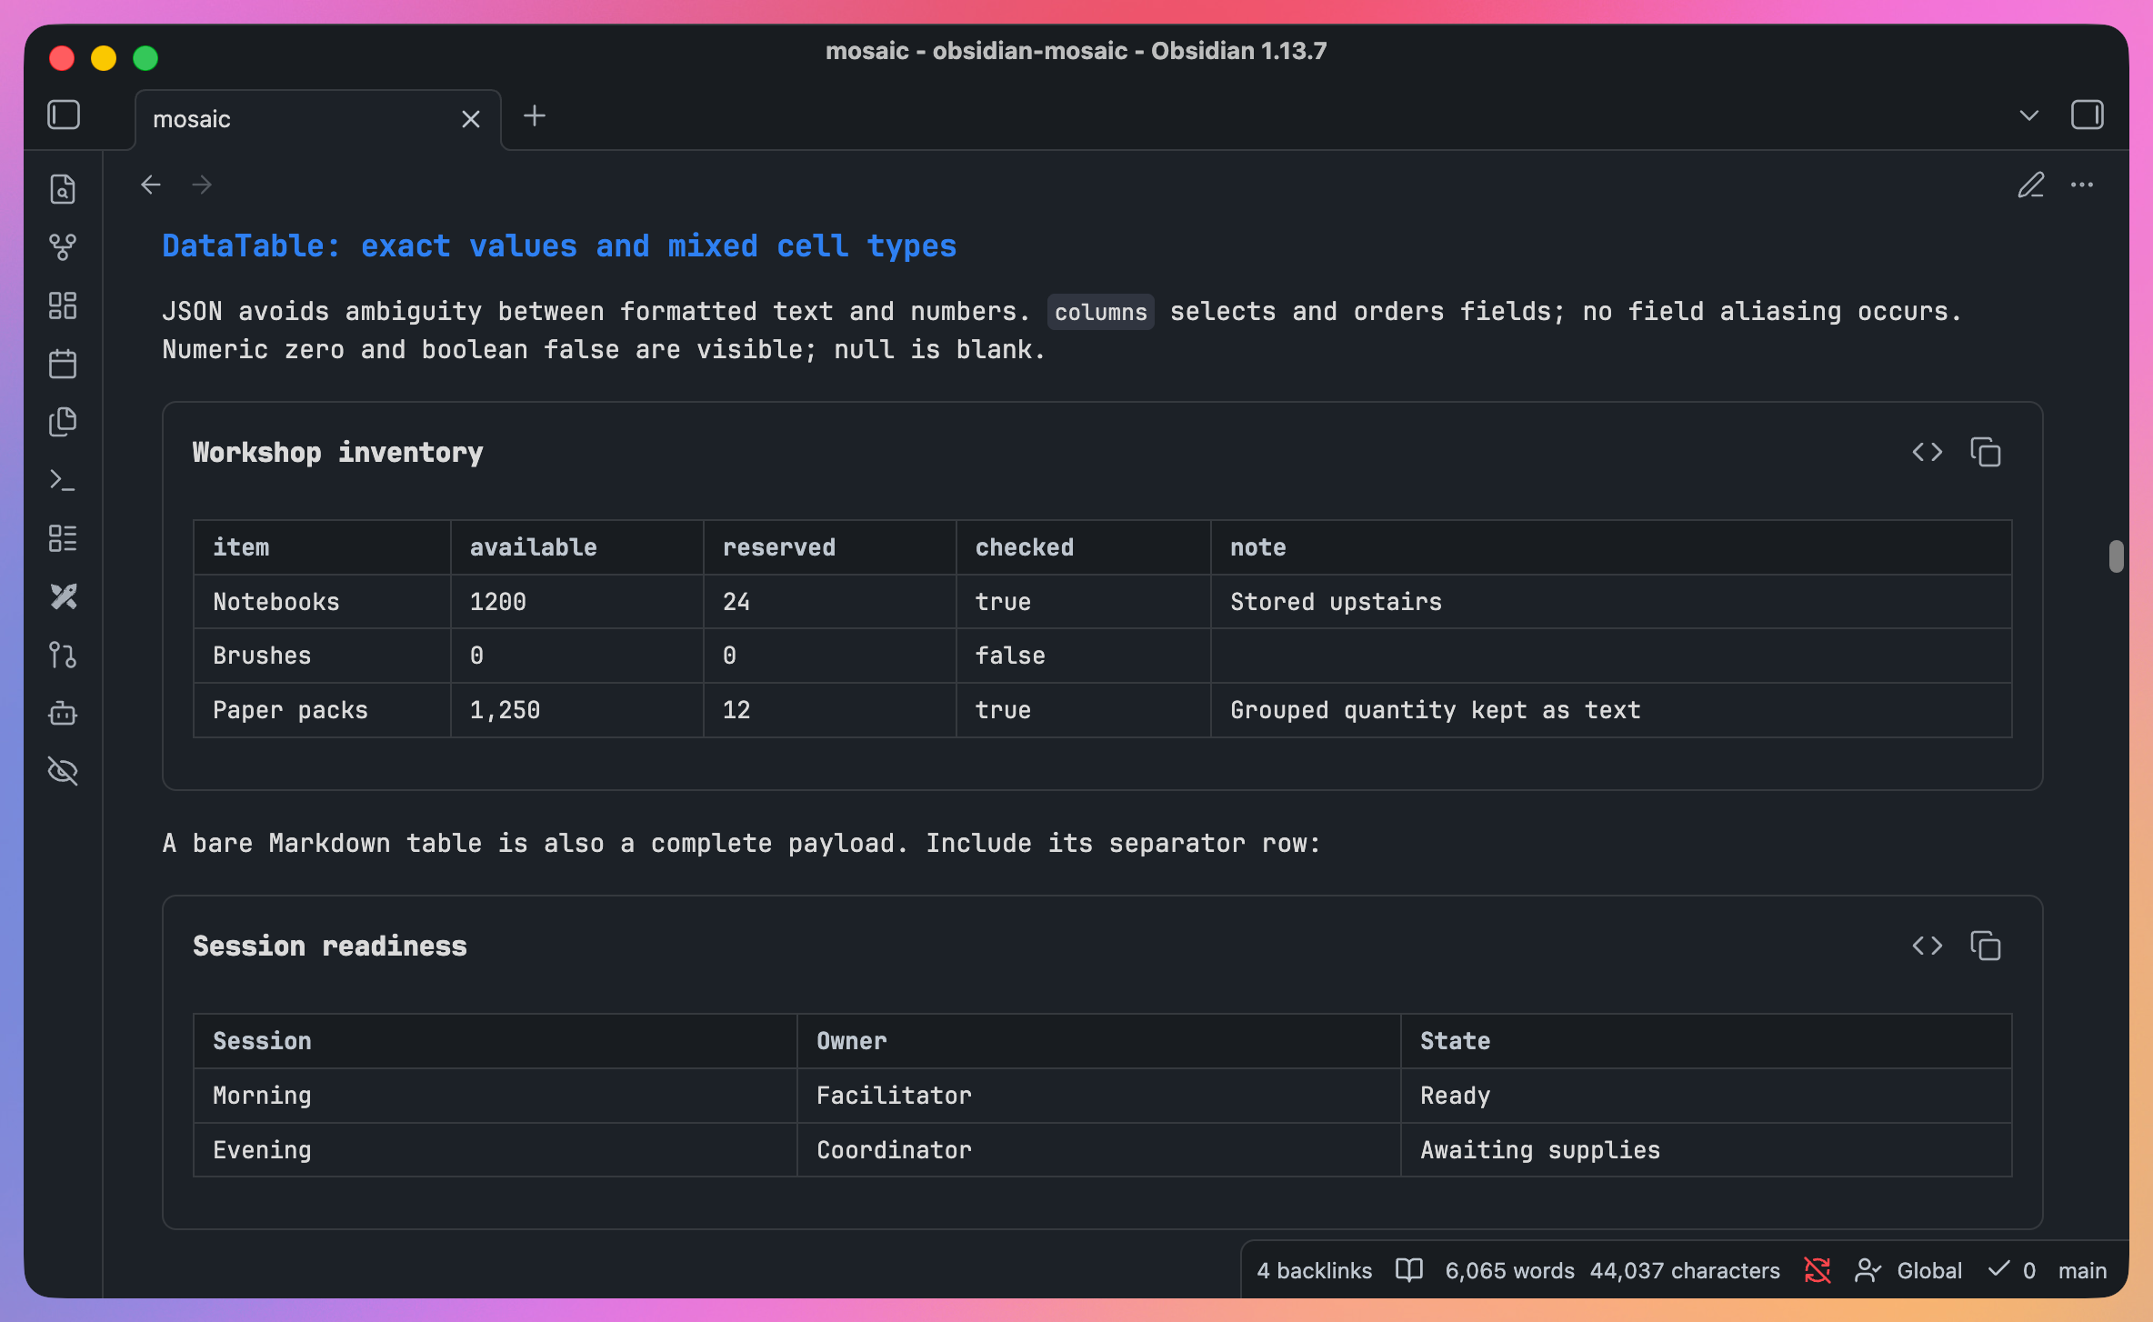2153x1322 pixels.
Task: Navigate back with left arrow
Action: pos(151,185)
